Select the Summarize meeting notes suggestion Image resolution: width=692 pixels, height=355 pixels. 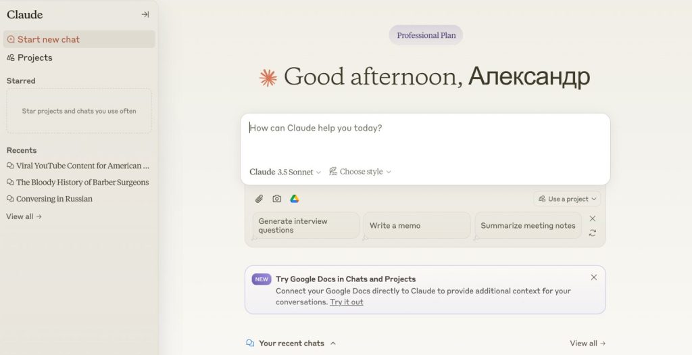528,226
